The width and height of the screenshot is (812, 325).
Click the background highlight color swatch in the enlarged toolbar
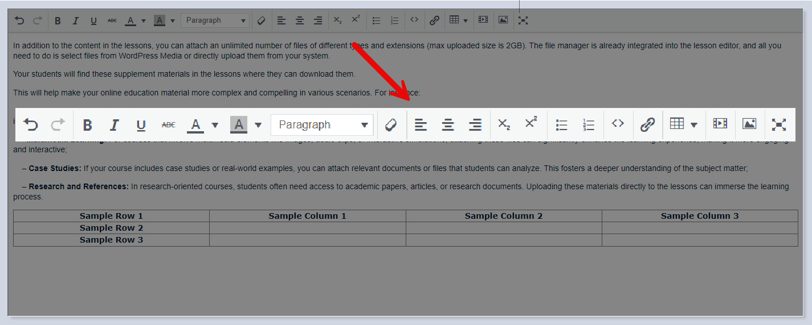[239, 124]
